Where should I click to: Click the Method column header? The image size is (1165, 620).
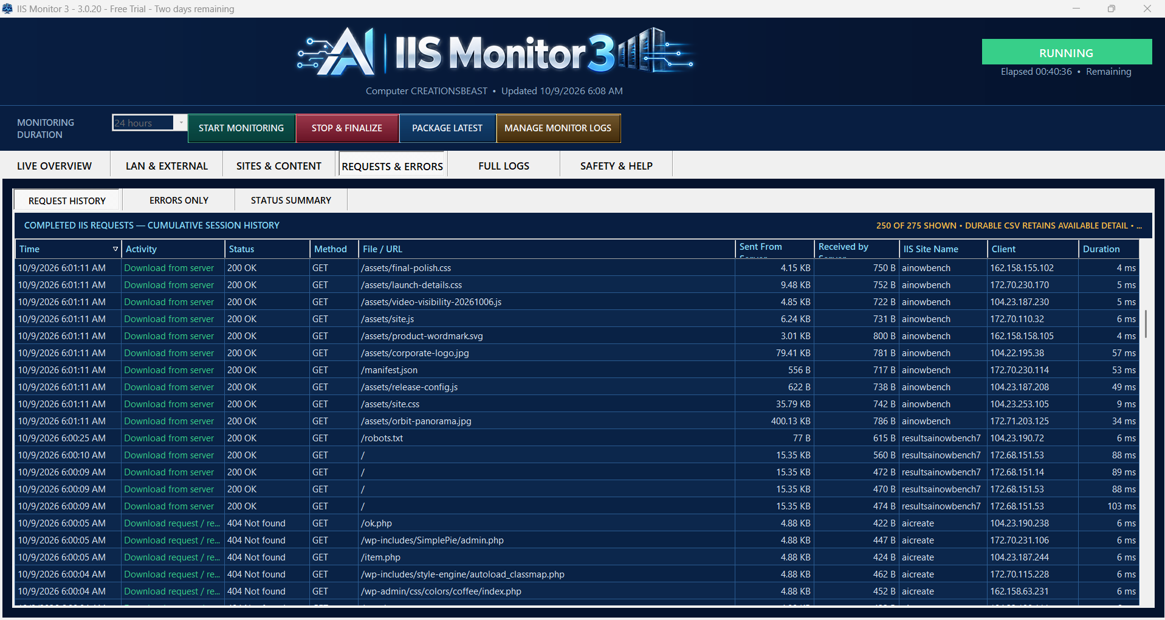(334, 249)
